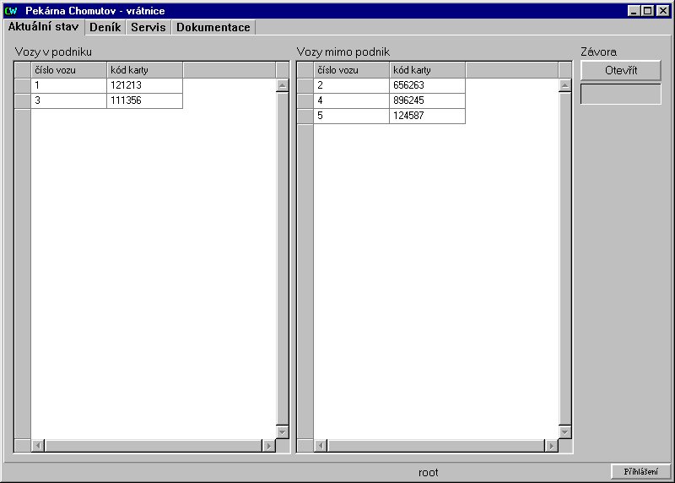Viewport: 675px width, 483px height.
Task: Select row with card code 121213
Action: click(x=144, y=85)
